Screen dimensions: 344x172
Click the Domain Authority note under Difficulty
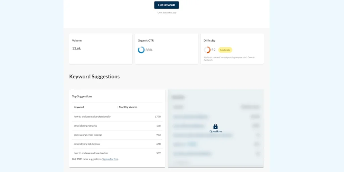point(229,59)
